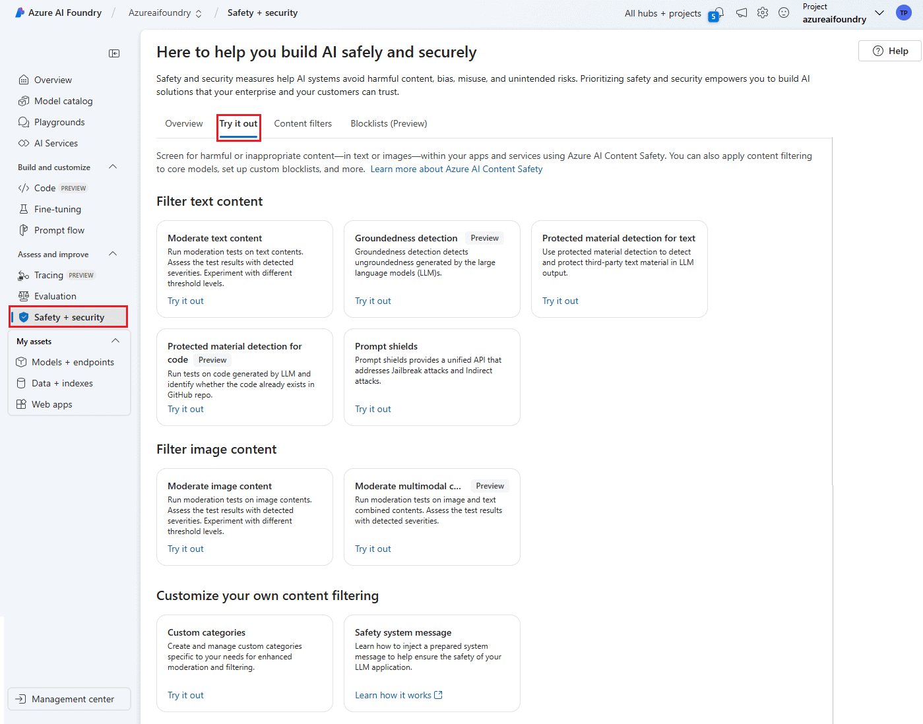Open Tracing preview feature
Image resolution: width=923 pixels, height=724 pixels.
(x=49, y=274)
